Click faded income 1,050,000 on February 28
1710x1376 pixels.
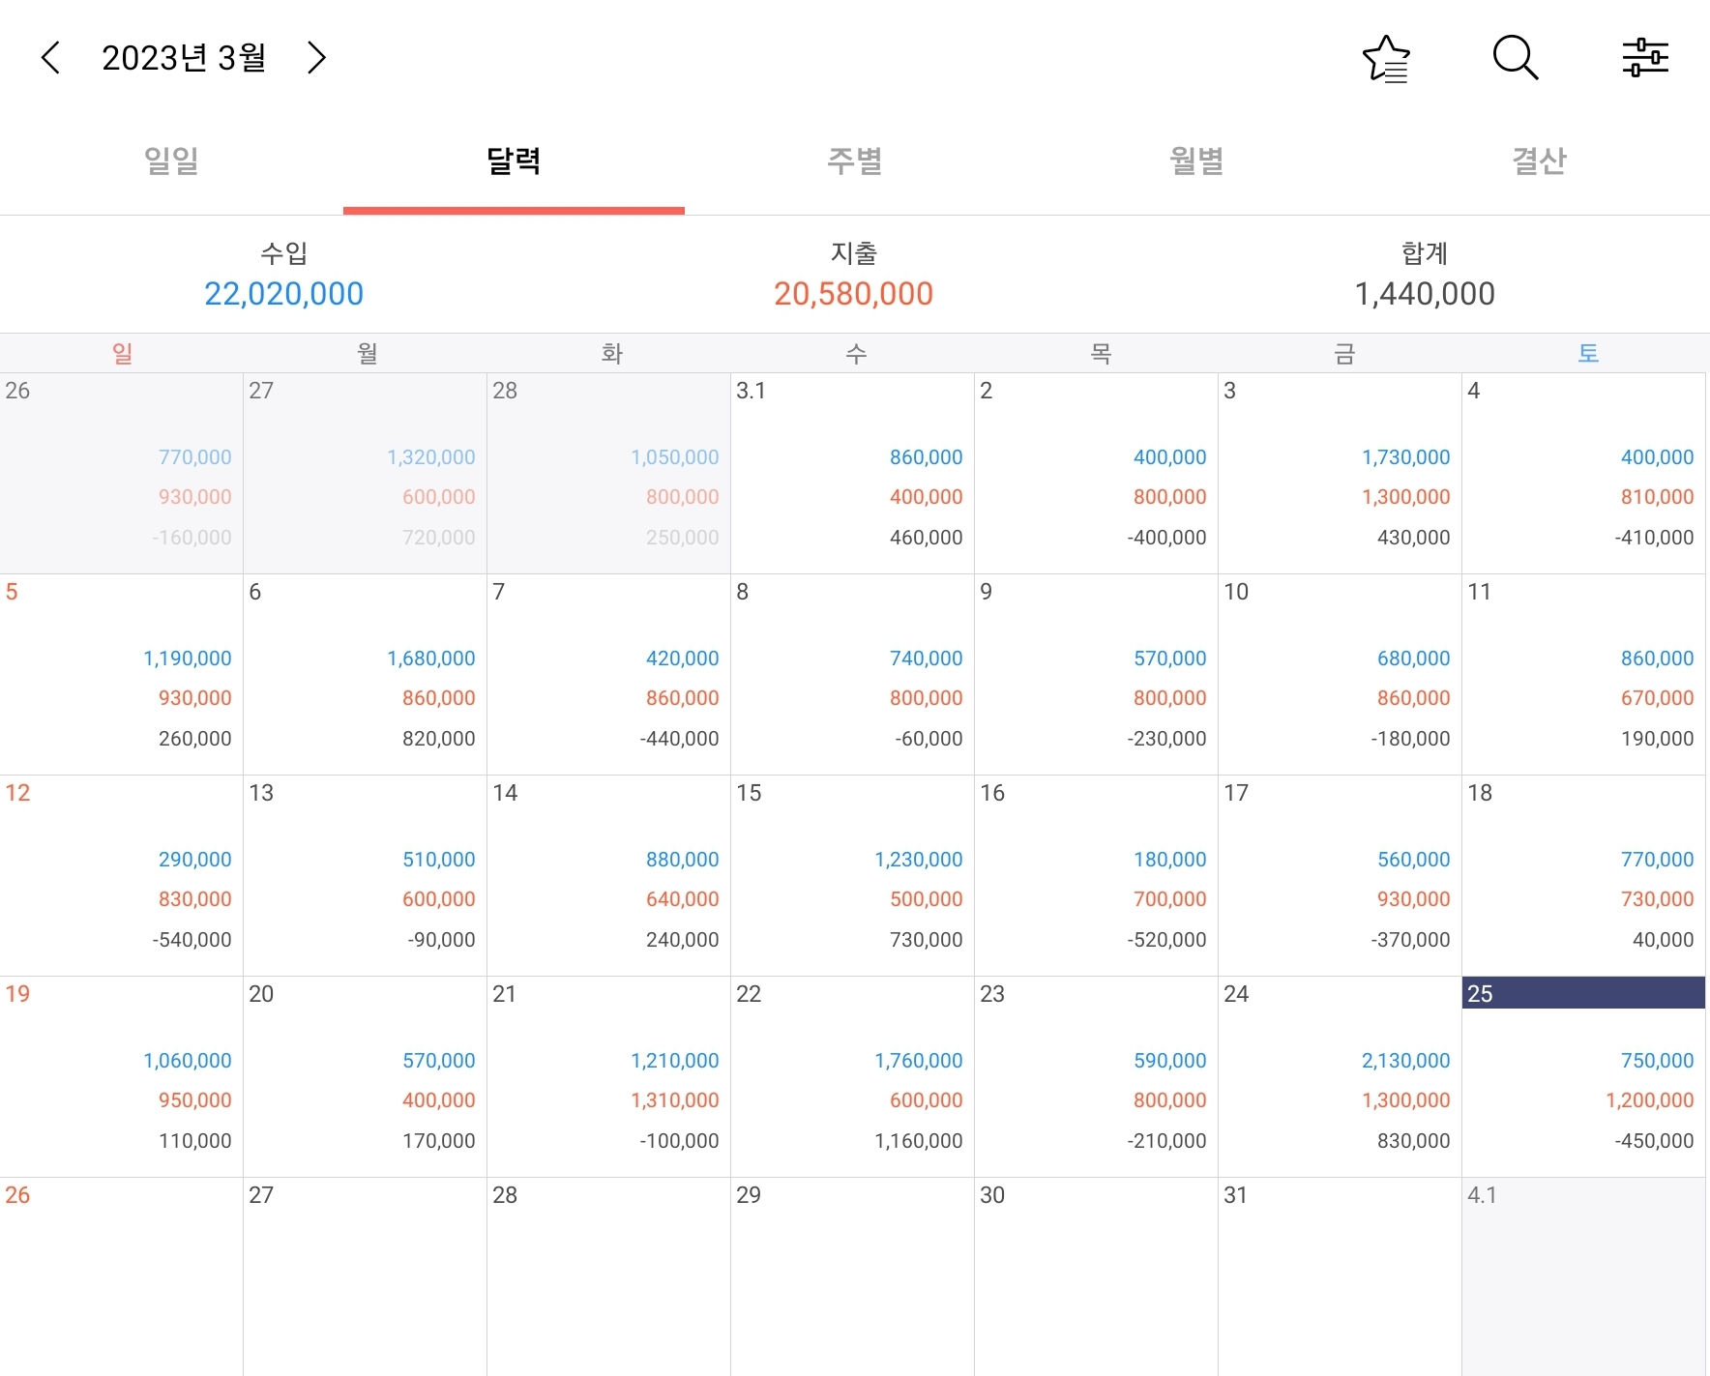pos(675,457)
